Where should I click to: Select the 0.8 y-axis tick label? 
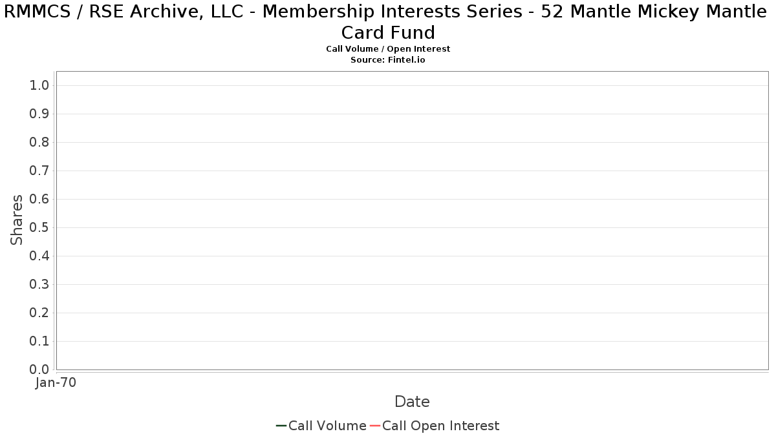39,143
